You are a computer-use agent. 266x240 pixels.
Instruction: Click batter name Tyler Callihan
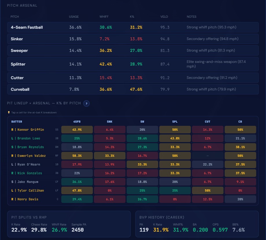click(31, 190)
